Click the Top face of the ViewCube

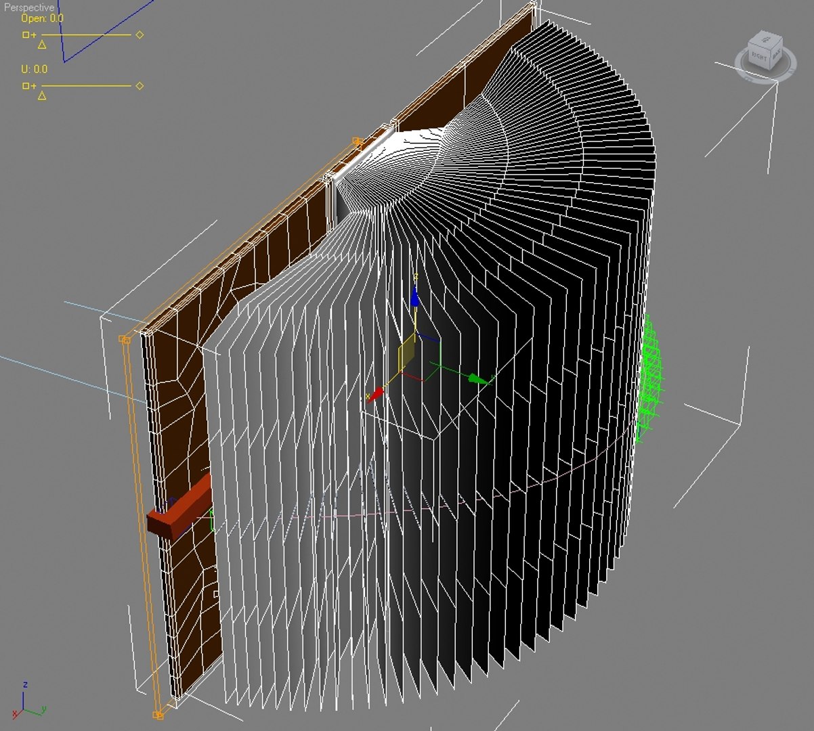coord(766,39)
